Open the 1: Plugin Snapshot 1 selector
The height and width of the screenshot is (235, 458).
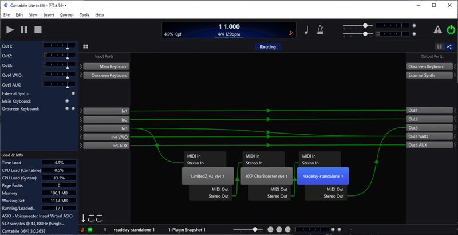tap(187, 230)
